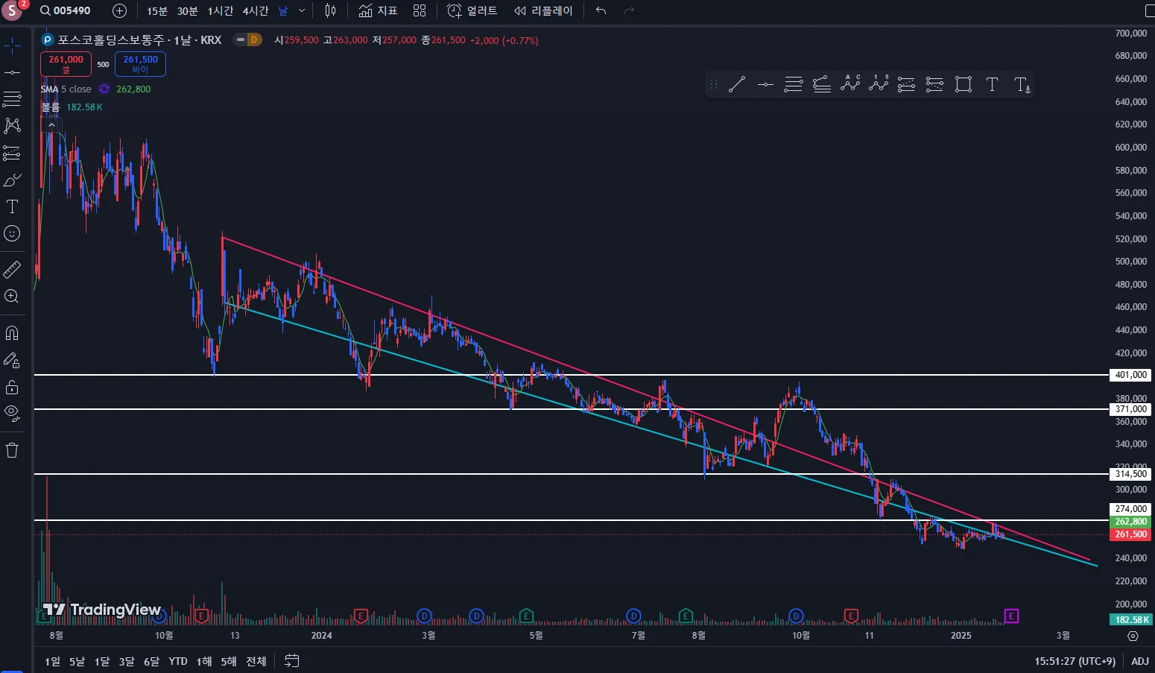The image size is (1155, 673).
Task: Choose the text tool in floating toolbar
Action: click(992, 85)
